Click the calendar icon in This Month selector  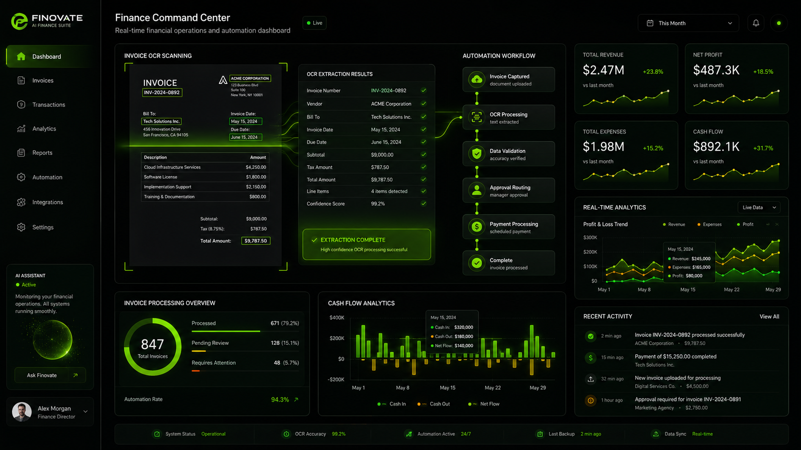click(650, 23)
